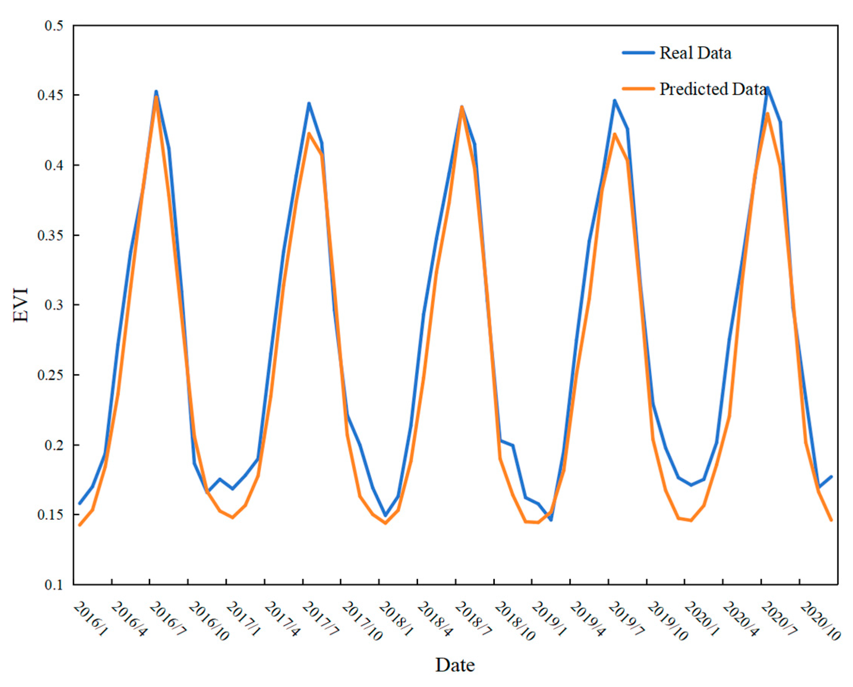Click the 'Real Data' legend label
The width and height of the screenshot is (853, 687).
coord(695,53)
